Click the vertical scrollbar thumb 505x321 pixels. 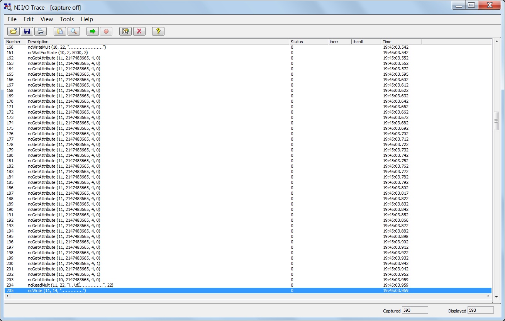[497, 121]
